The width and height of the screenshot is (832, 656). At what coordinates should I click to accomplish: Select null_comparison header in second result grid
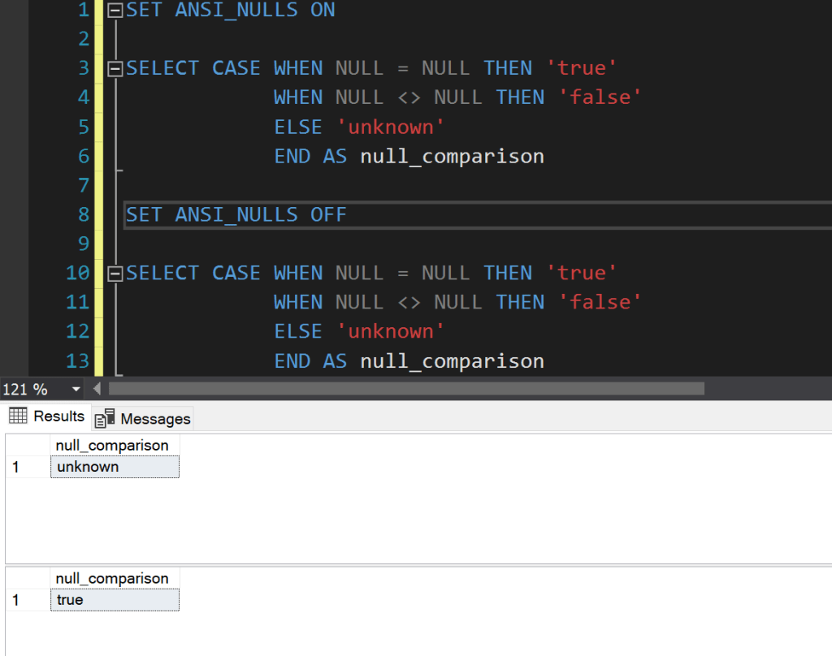[x=115, y=579]
